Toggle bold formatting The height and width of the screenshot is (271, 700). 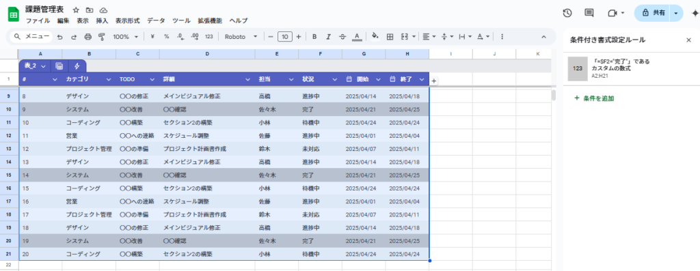[314, 37]
